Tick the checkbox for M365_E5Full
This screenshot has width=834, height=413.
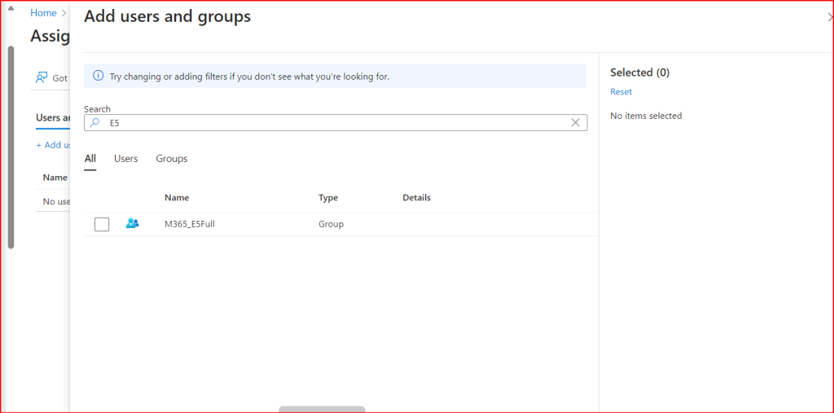point(102,224)
